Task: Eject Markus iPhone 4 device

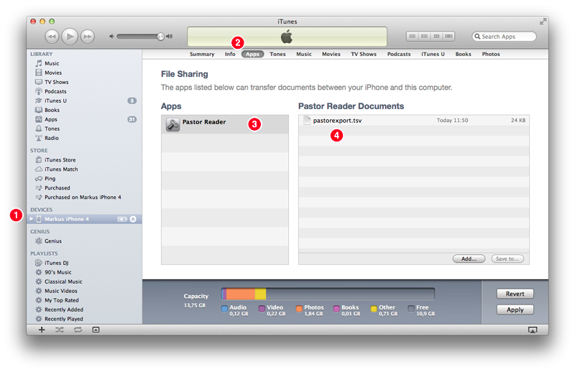Action: [133, 219]
